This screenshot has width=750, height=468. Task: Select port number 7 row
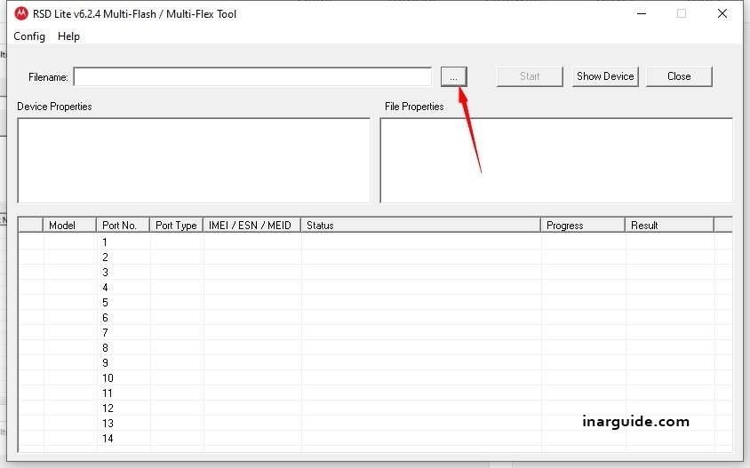375,333
